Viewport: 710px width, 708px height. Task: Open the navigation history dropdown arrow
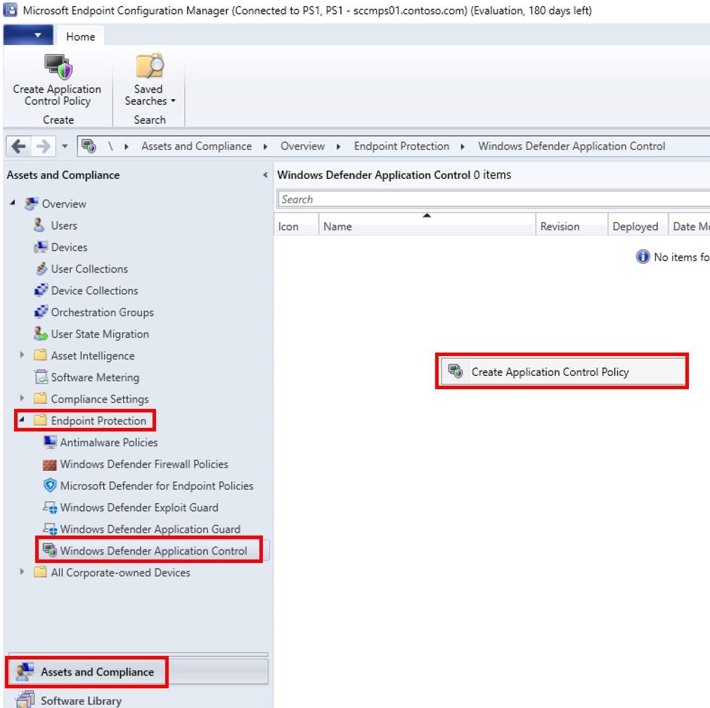coord(65,146)
